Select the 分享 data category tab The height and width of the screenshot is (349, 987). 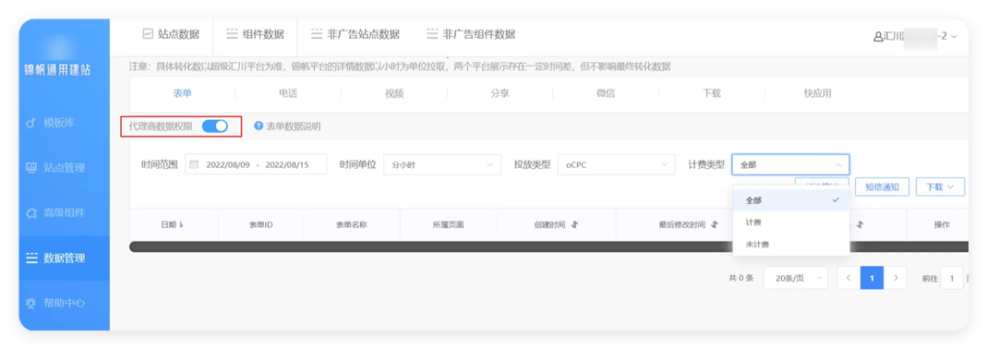point(500,93)
